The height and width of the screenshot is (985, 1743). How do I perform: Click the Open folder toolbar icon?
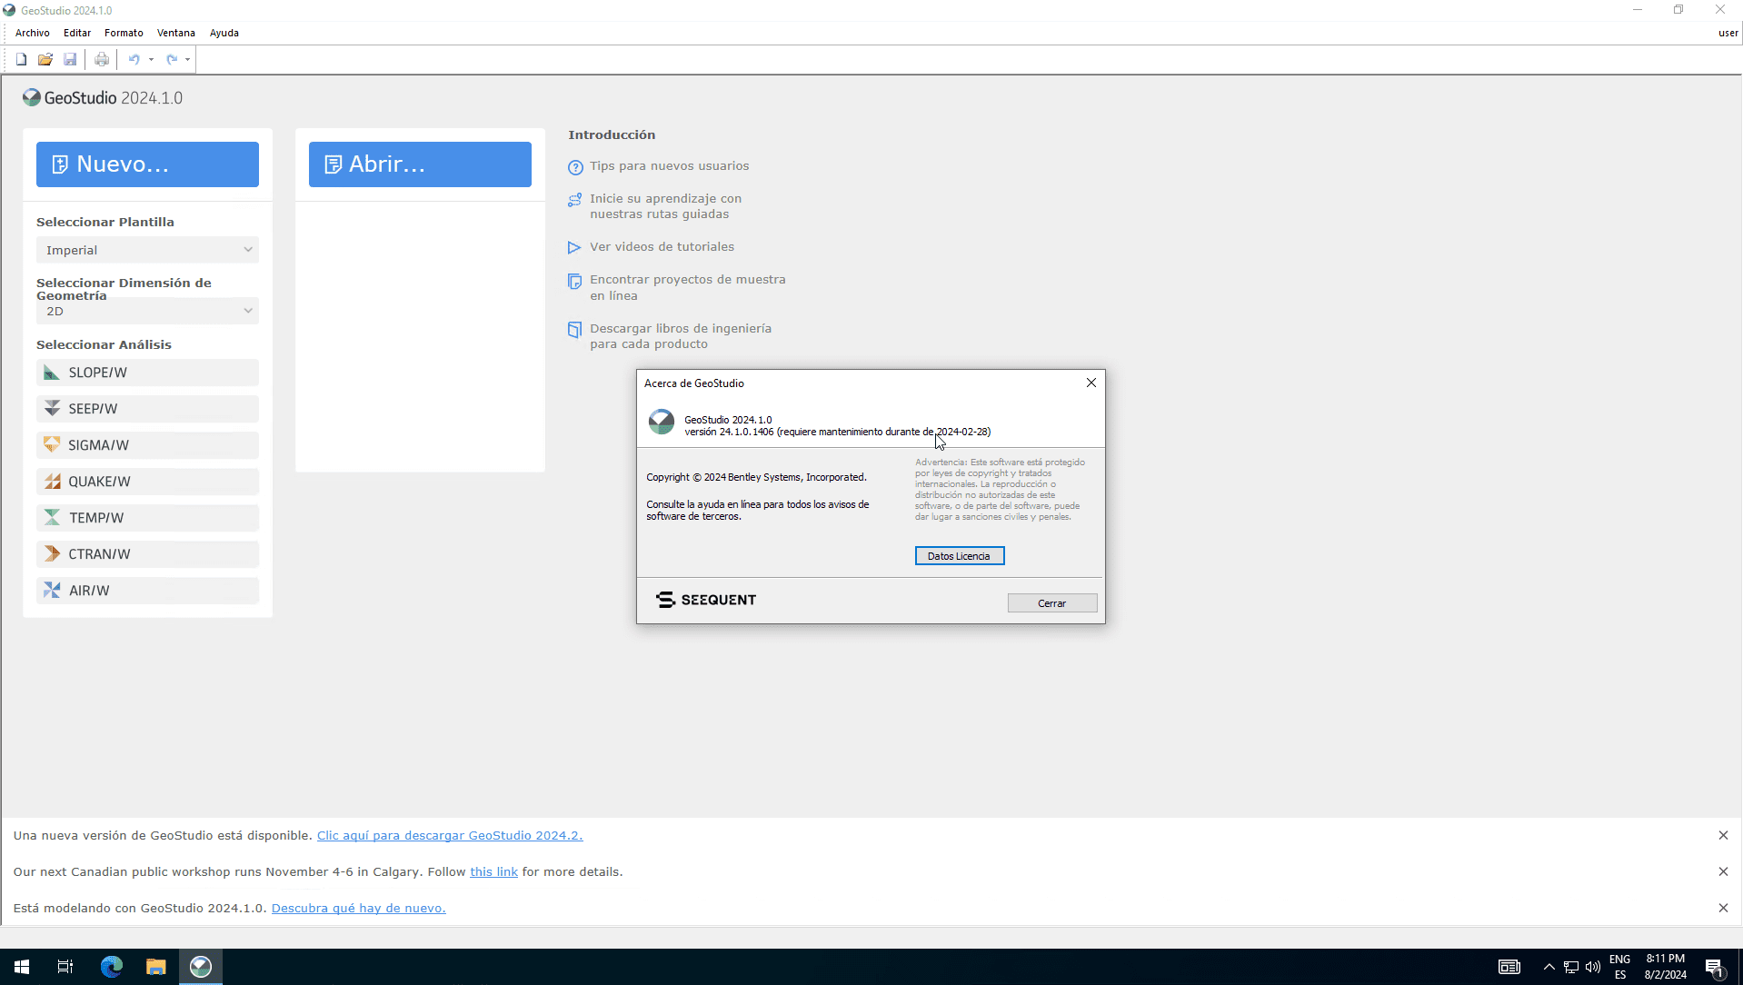click(x=45, y=60)
